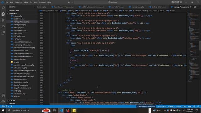
Task: Click the Type here to search box
Action: tap(29, 110)
